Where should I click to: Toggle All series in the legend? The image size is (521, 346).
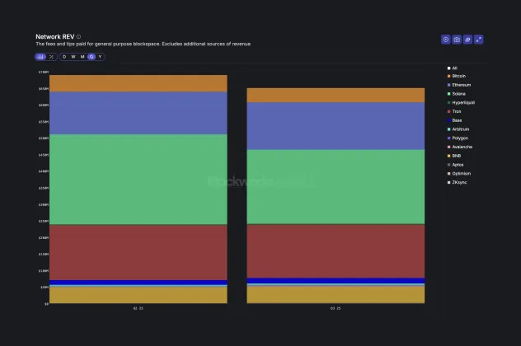pyautogui.click(x=454, y=68)
